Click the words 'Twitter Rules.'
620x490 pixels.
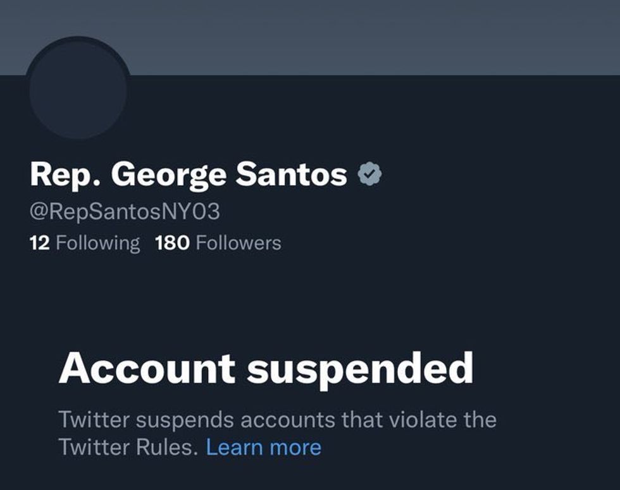pos(128,448)
